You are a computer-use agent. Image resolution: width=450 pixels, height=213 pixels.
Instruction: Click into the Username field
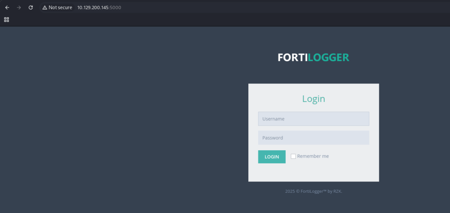coord(313,119)
